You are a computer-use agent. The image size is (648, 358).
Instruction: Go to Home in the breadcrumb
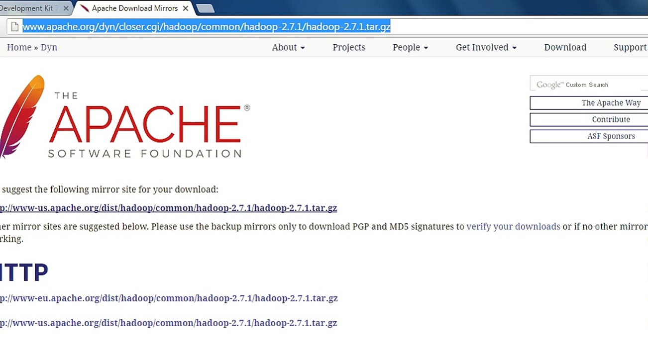(x=19, y=47)
